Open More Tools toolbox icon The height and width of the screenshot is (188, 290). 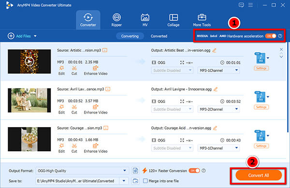[x=202, y=17]
